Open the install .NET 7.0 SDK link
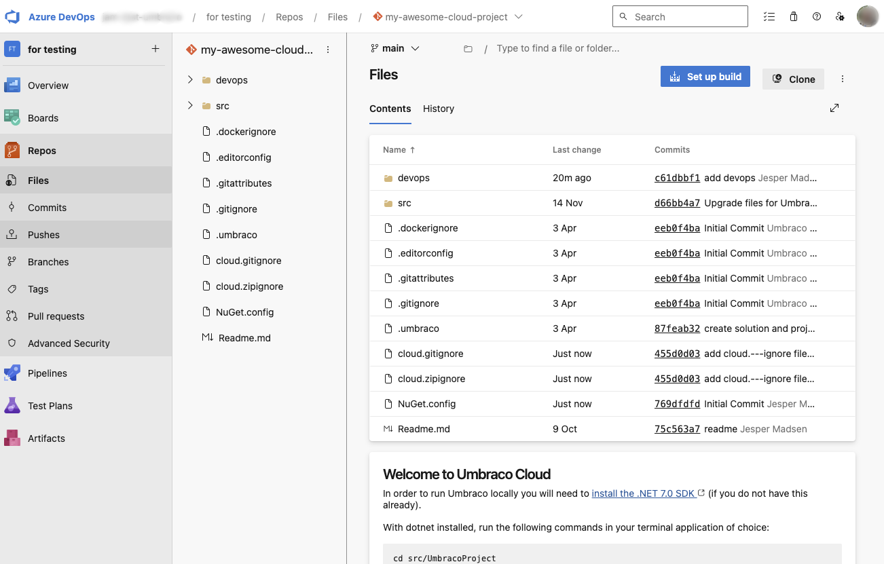This screenshot has height=564, width=884. pos(643,493)
